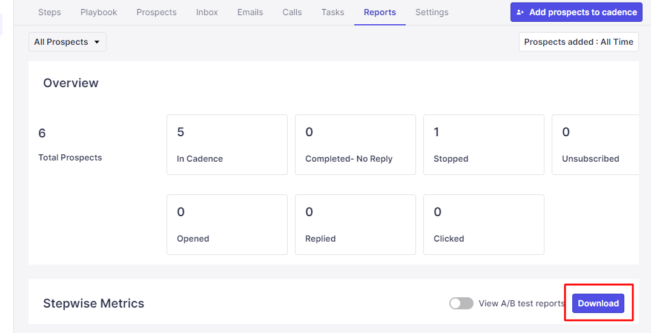
Task: Click the add-prospect person icon
Action: point(520,12)
